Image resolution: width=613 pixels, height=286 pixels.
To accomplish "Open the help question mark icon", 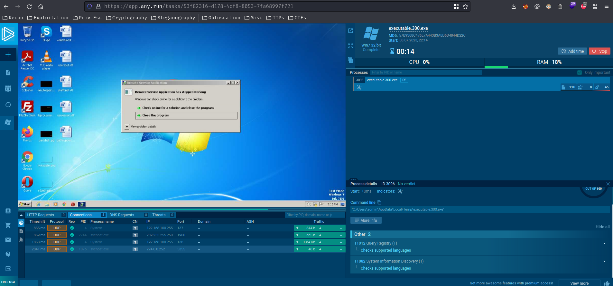I will click(x=8, y=254).
